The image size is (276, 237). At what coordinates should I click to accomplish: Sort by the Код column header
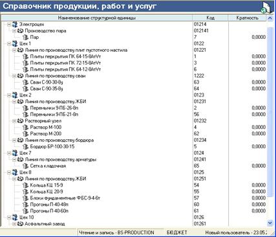210,18
